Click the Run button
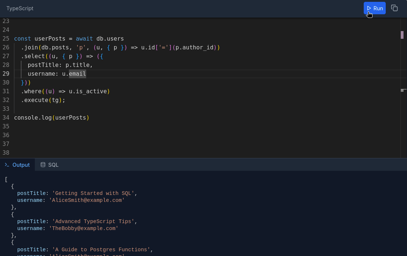 pyautogui.click(x=375, y=8)
